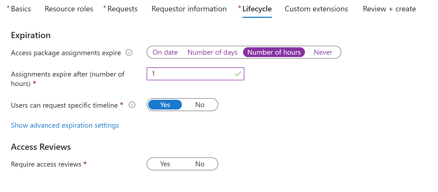Select Number of days expiration option
Image resolution: width=438 pixels, height=192 pixels.
point(212,52)
